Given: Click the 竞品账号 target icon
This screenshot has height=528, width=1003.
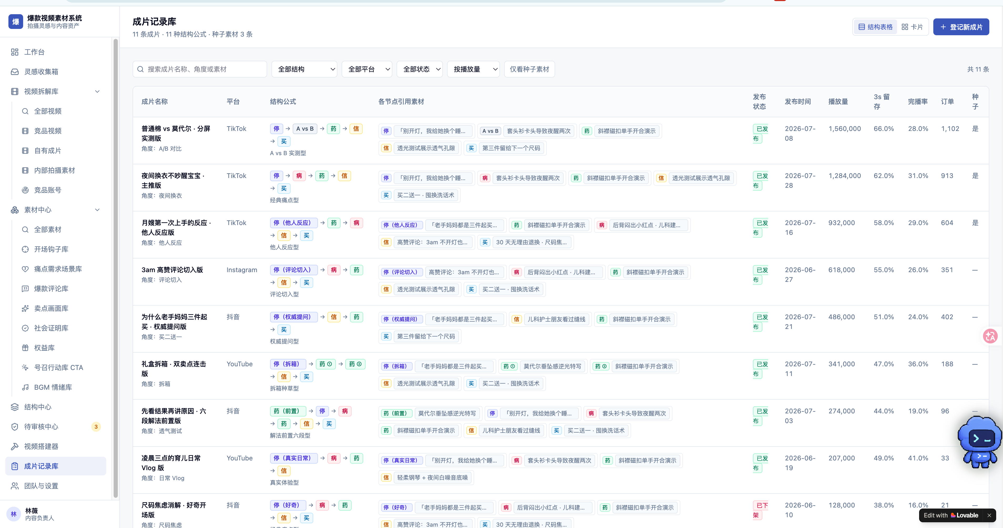Looking at the screenshot, I should [x=25, y=190].
